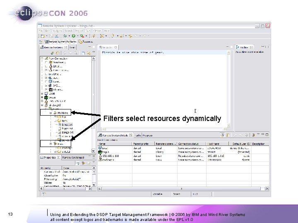Select the Local row in details table
298x223 pixels.
183,148
